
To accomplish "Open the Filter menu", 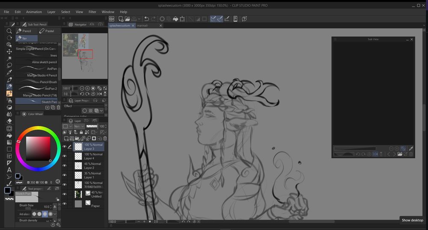I will point(92,12).
